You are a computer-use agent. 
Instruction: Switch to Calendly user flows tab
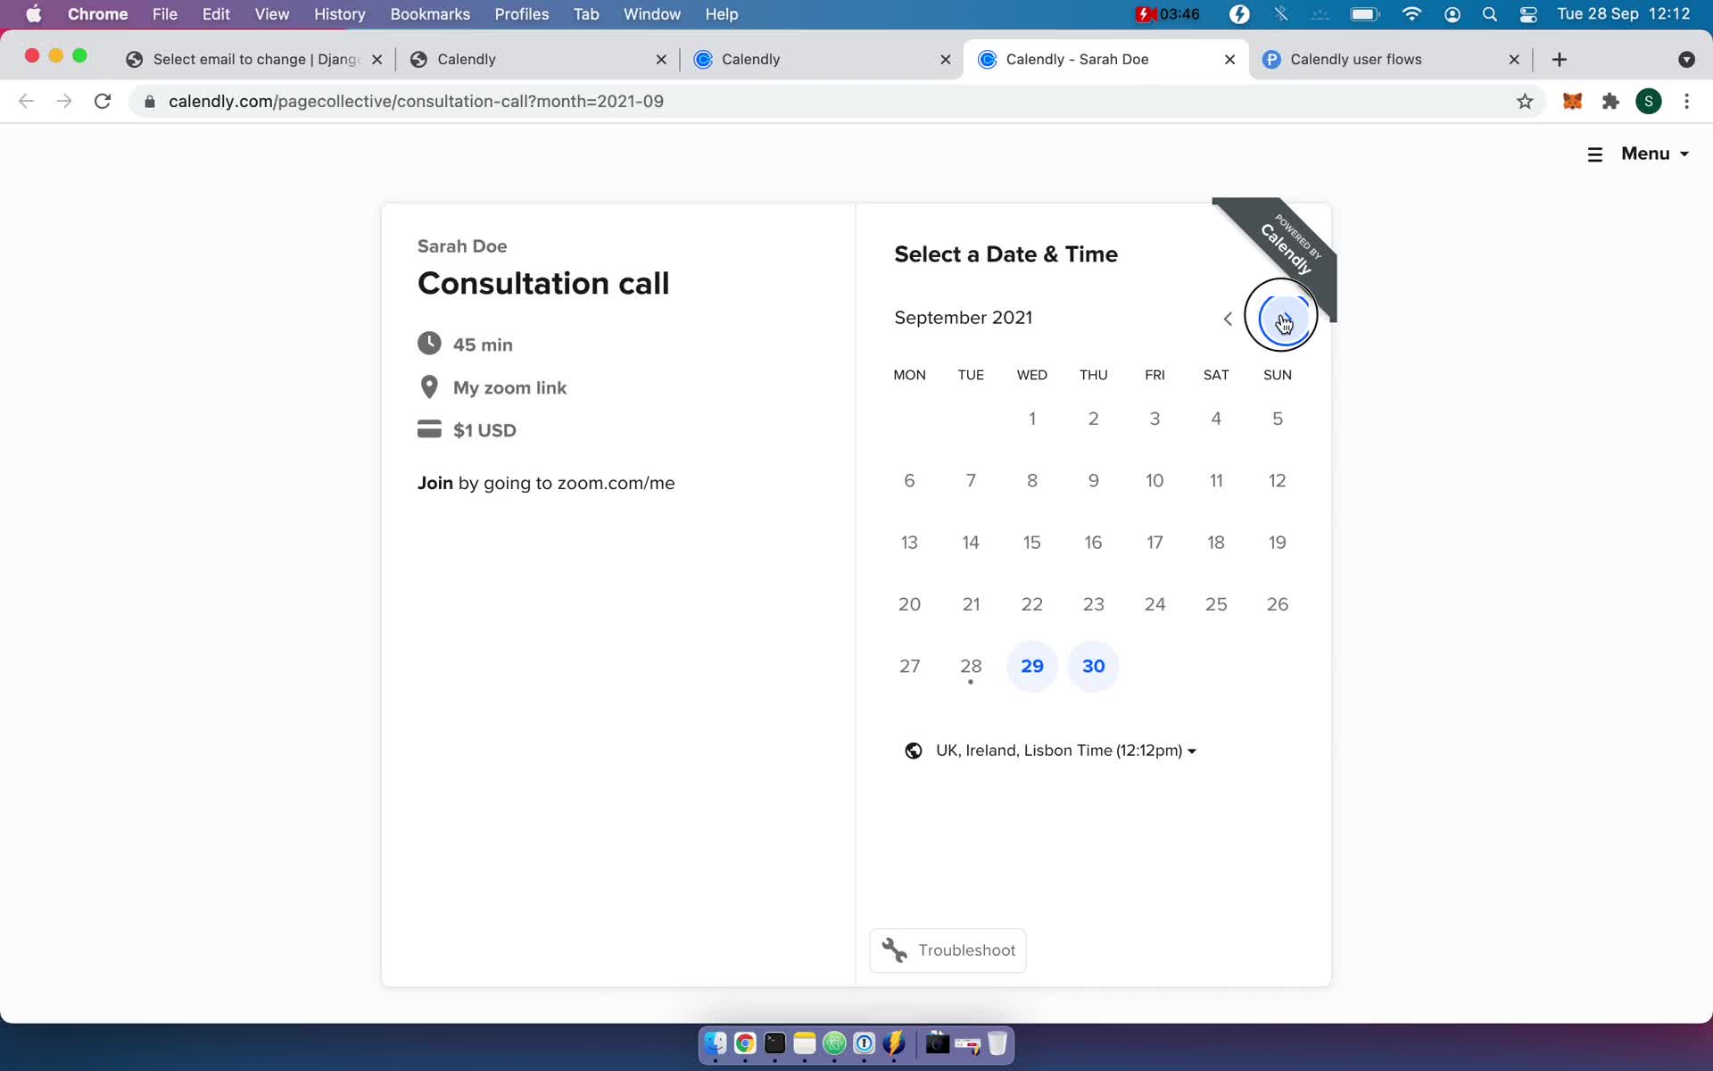click(x=1355, y=58)
